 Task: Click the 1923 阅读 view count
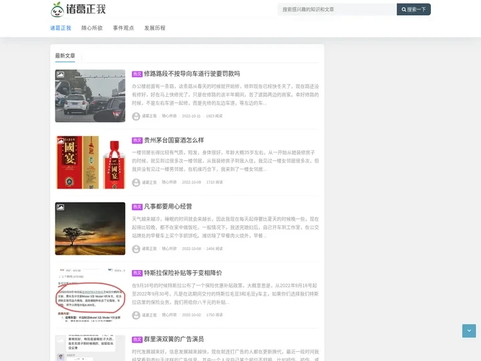point(214,116)
